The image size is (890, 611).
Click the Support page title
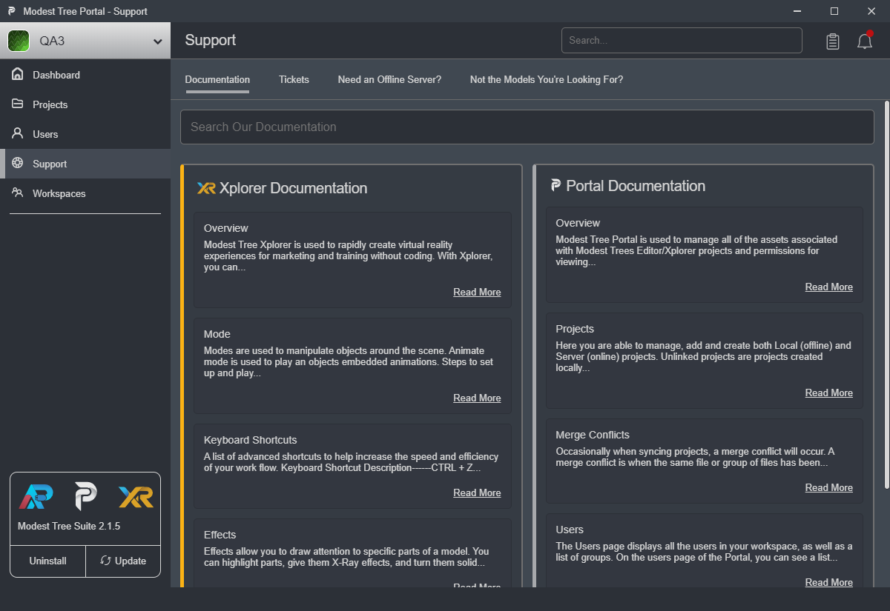211,41
